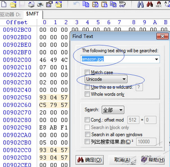This screenshot has height=167, width=170.
Task: Switch to the 驱动器 D: tab
Action: (x=10, y=14)
